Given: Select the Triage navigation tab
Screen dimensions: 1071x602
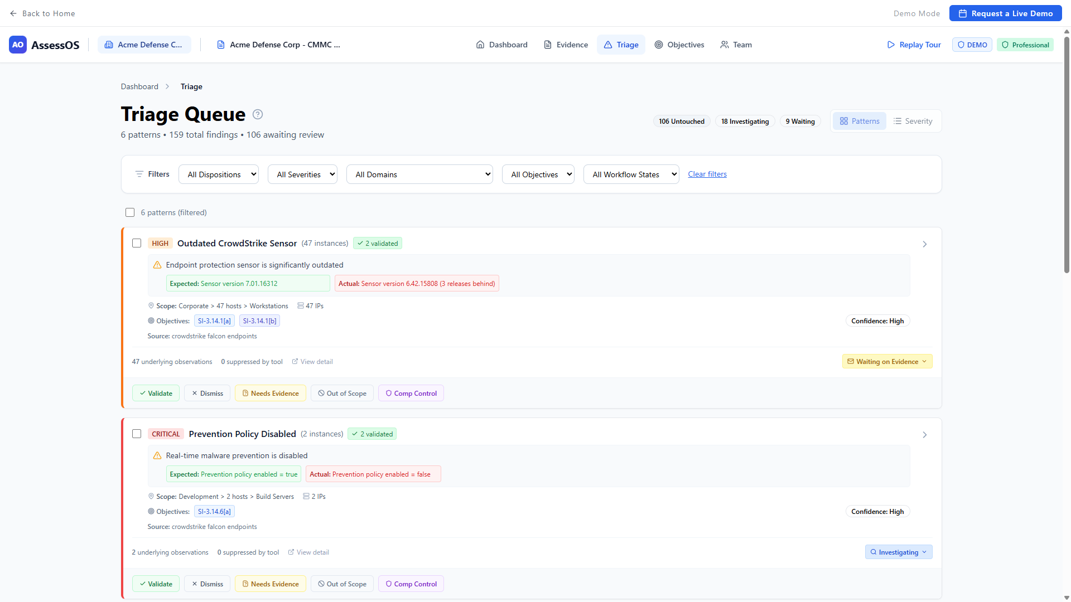Looking at the screenshot, I should [x=621, y=45].
